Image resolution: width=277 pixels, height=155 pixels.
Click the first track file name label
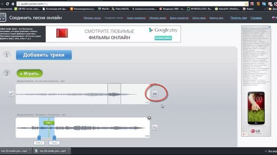tap(41, 81)
